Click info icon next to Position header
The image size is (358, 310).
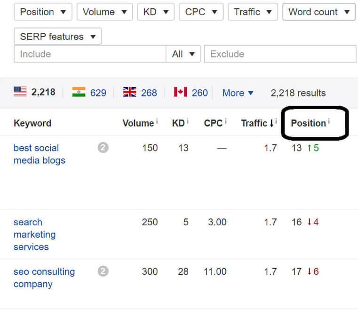(329, 122)
